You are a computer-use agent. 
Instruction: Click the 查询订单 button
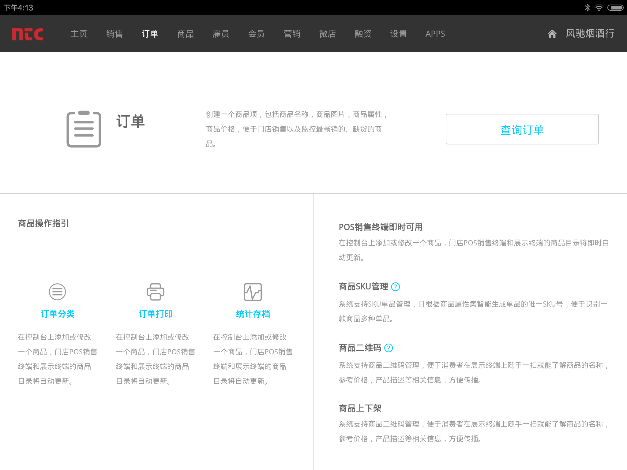[x=522, y=129]
